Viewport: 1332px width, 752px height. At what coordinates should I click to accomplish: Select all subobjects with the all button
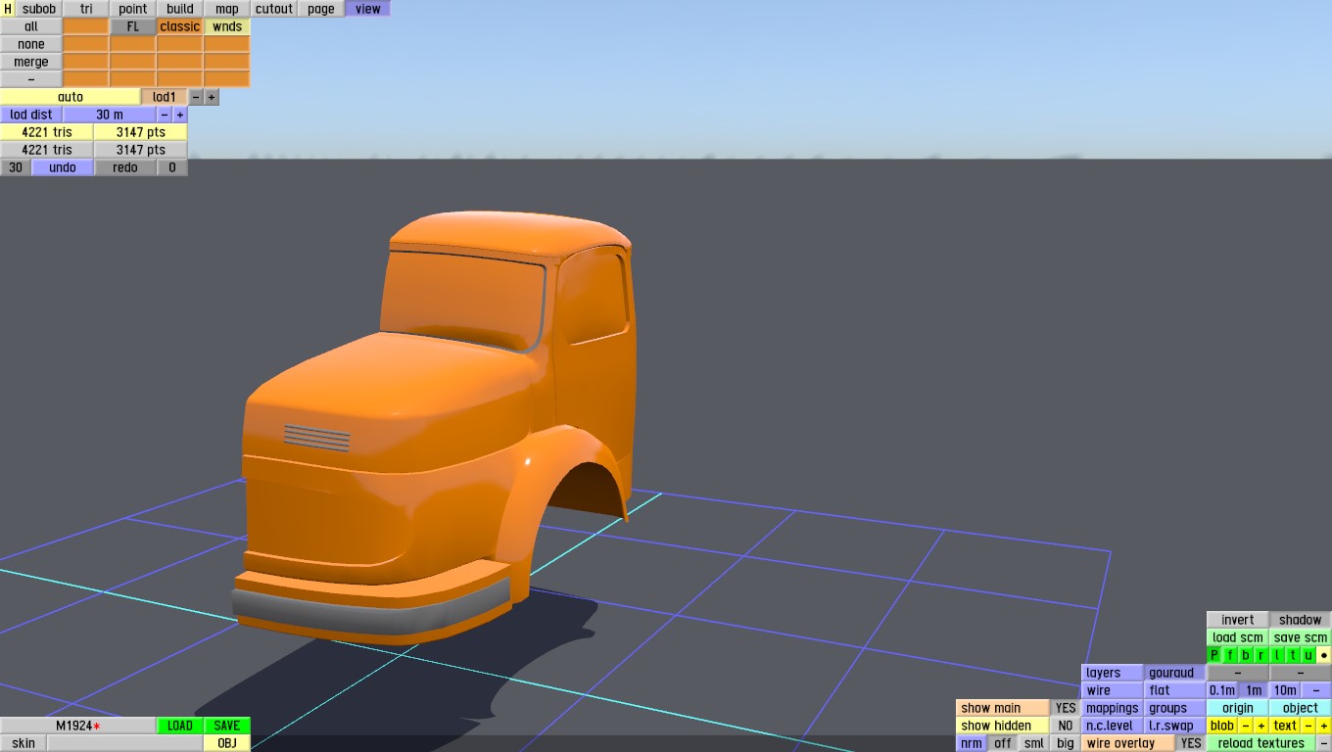[31, 26]
